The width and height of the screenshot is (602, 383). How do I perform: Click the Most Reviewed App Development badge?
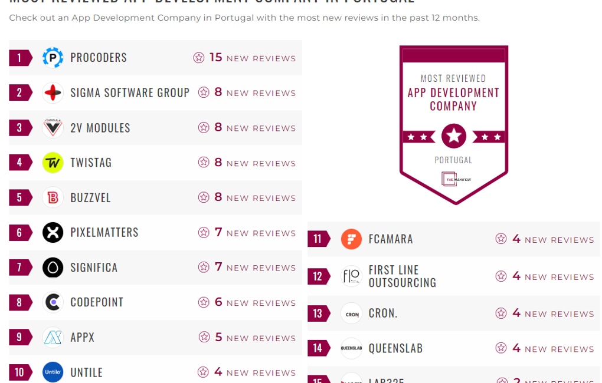point(453,124)
